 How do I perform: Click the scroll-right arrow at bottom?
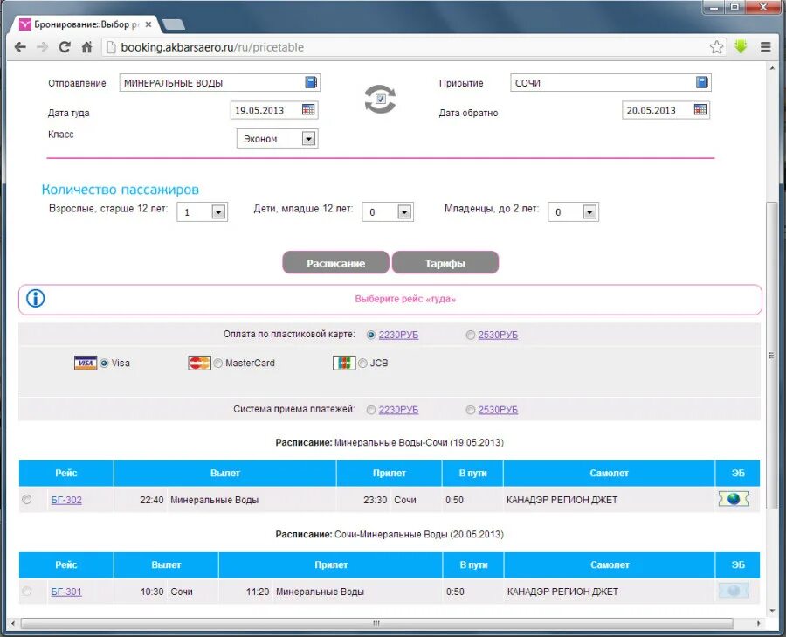tap(758, 624)
